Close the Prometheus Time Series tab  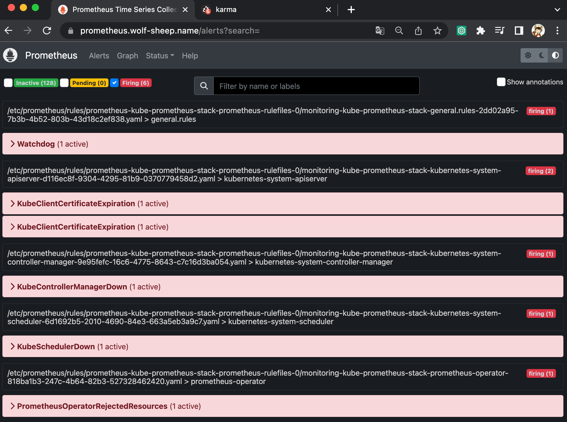click(185, 10)
